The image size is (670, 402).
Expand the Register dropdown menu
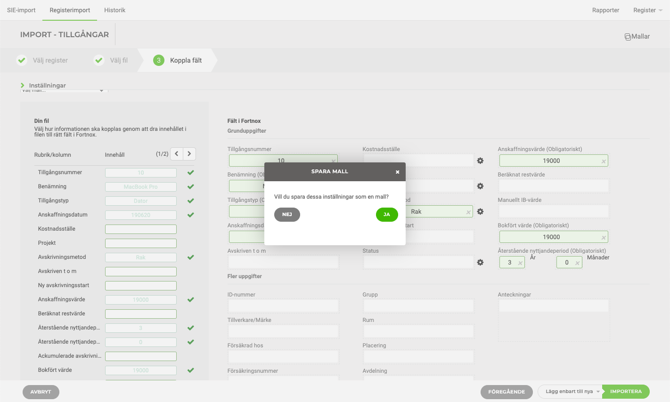[x=648, y=10]
